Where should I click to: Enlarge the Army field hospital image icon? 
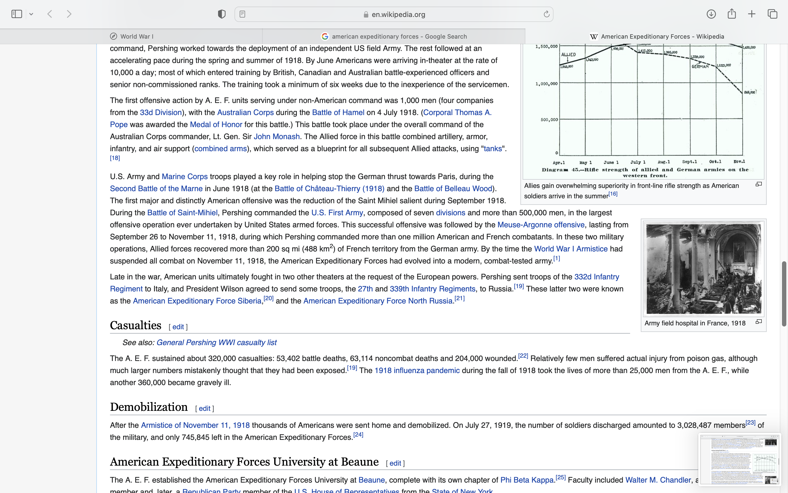click(x=759, y=322)
